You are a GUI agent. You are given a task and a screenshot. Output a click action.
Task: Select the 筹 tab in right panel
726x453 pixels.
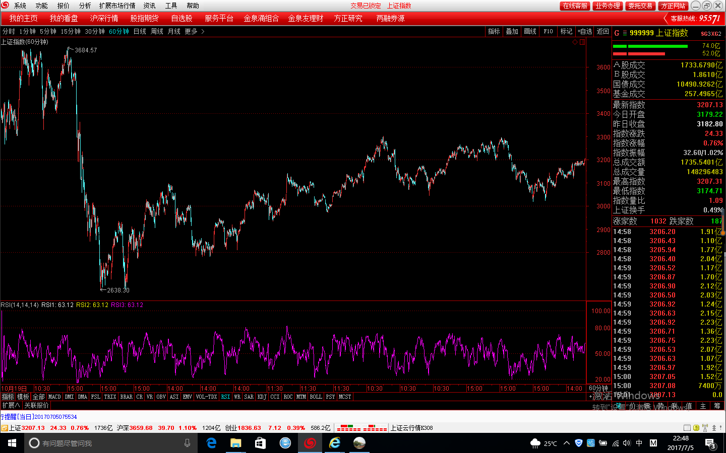[717, 406]
